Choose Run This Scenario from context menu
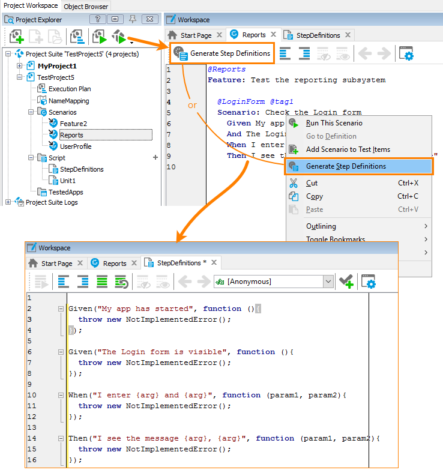The image size is (443, 470). [334, 123]
